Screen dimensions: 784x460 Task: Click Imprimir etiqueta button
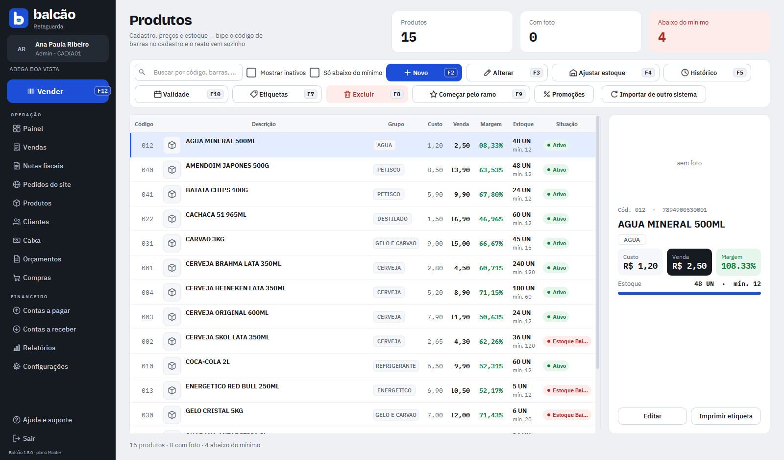coord(726,416)
